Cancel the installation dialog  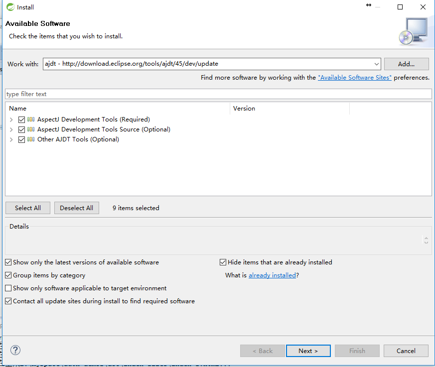click(406, 351)
